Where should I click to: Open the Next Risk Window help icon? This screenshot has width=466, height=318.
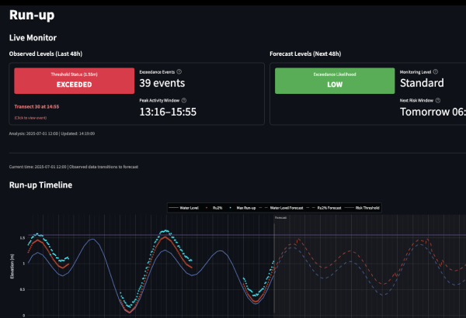(438, 100)
